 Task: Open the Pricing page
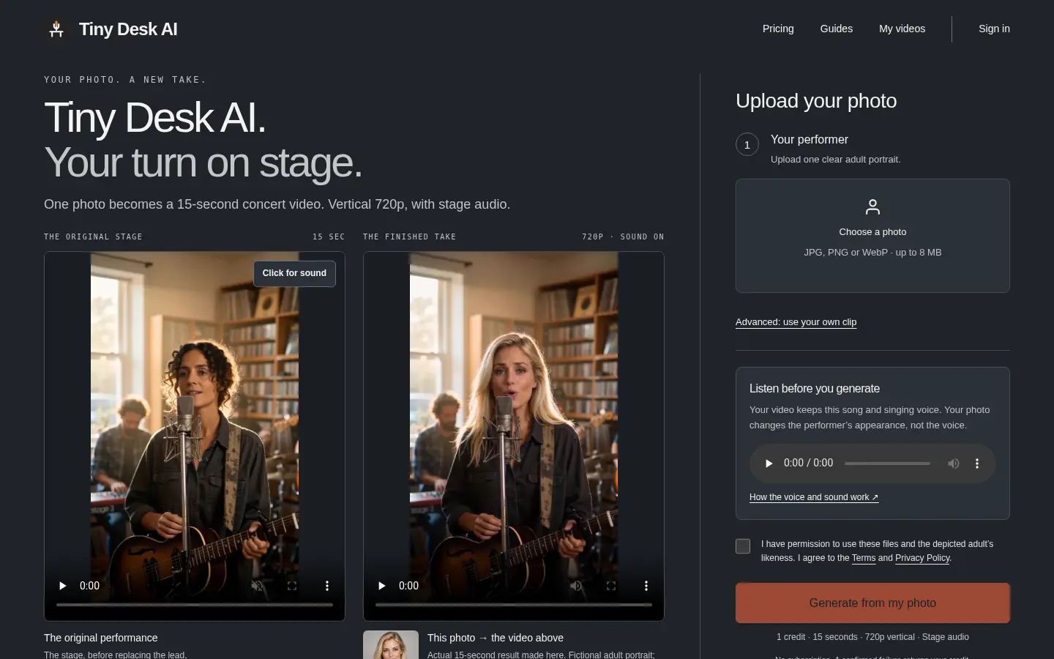tap(778, 29)
